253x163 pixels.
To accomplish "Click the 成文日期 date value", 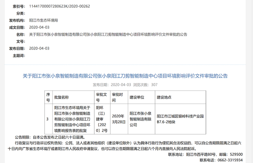I will coord(39,27).
